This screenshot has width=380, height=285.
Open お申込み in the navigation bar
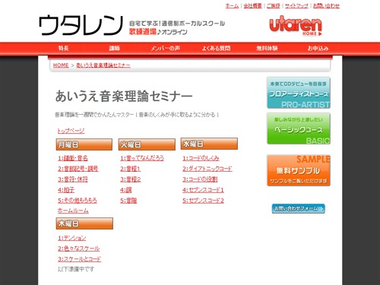(318, 48)
